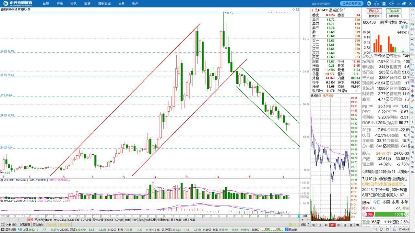Switch to the 关联报价 bottom tab
The height and width of the screenshot is (233, 415).
[x=11, y=225]
